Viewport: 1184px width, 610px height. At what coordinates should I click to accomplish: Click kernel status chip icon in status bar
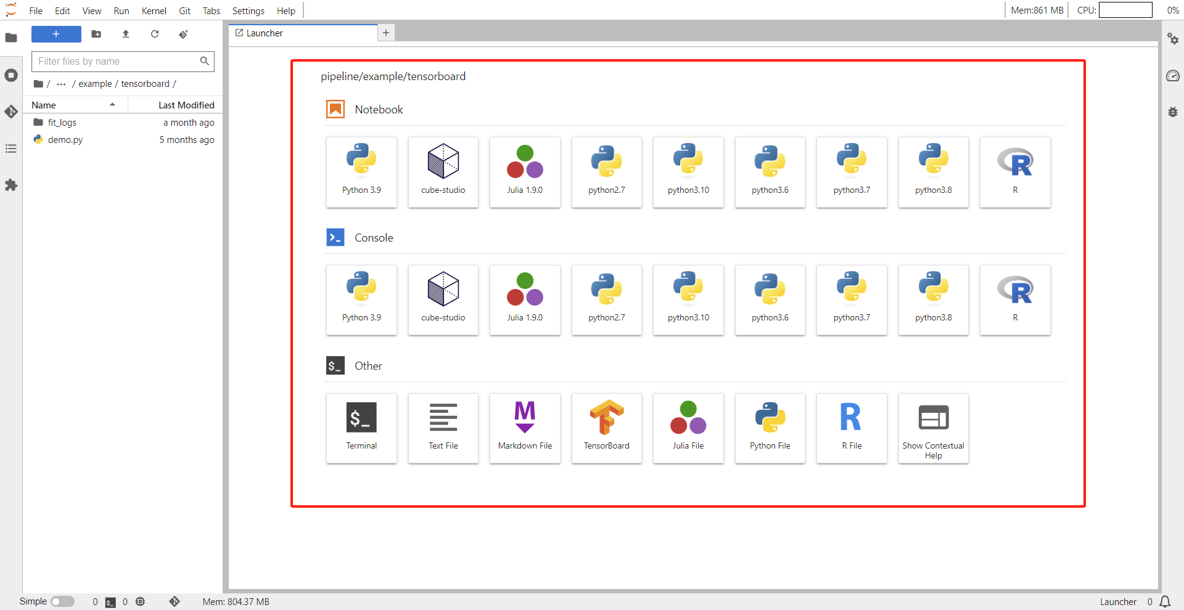pyautogui.click(x=141, y=601)
